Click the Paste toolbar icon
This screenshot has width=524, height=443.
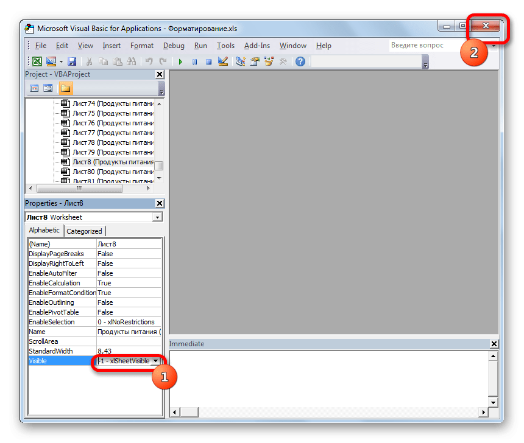[x=118, y=61]
